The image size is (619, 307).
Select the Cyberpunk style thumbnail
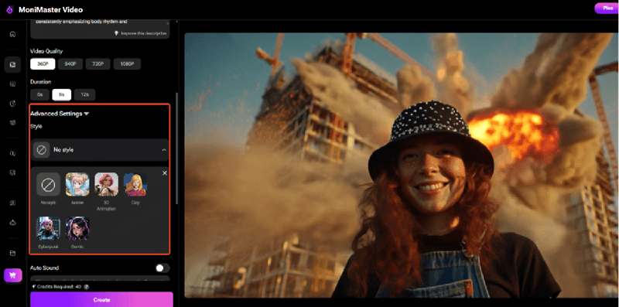48,228
